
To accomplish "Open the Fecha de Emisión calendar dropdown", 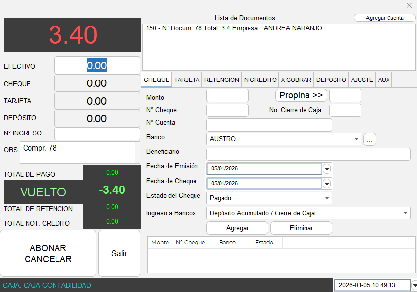I will pos(327,169).
